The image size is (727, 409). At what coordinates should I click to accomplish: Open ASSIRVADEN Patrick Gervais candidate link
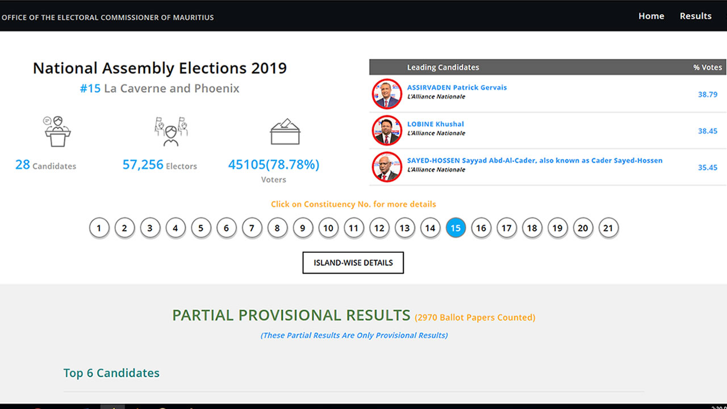[x=457, y=87]
